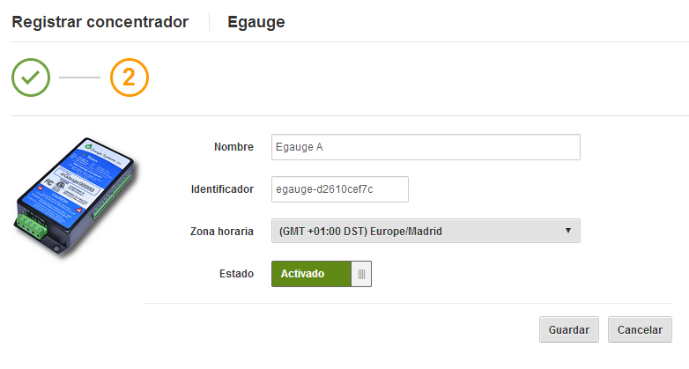The width and height of the screenshot is (689, 369).
Task: Open the Zona horaria time zone dropdown
Action: tap(426, 231)
